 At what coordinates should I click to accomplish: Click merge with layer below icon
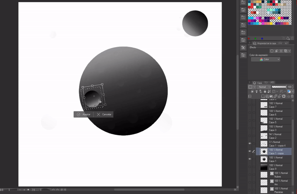click(x=280, y=96)
